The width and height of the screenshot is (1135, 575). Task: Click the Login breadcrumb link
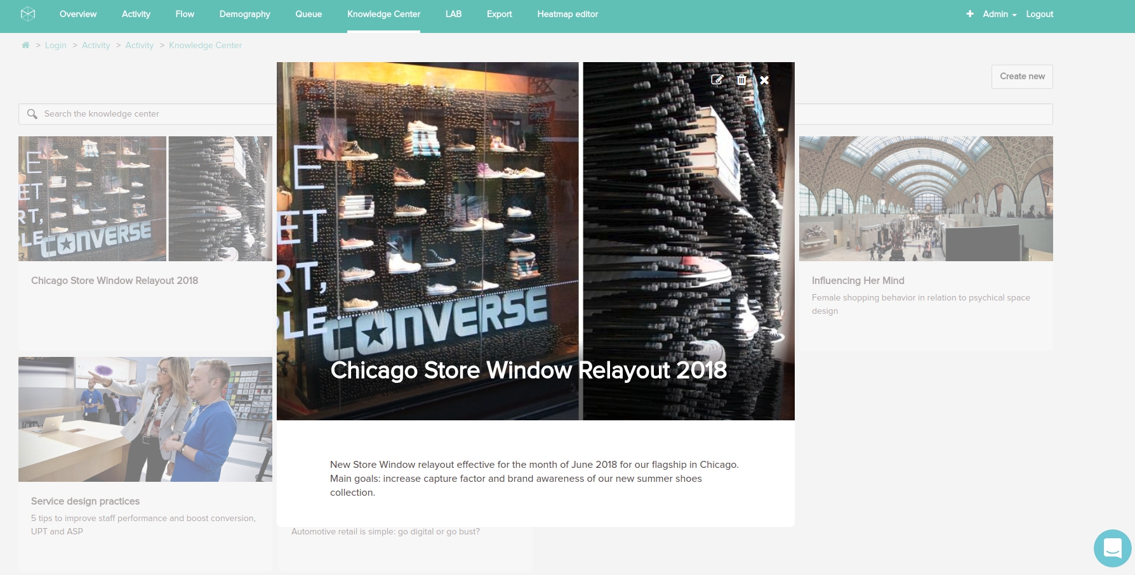click(56, 45)
